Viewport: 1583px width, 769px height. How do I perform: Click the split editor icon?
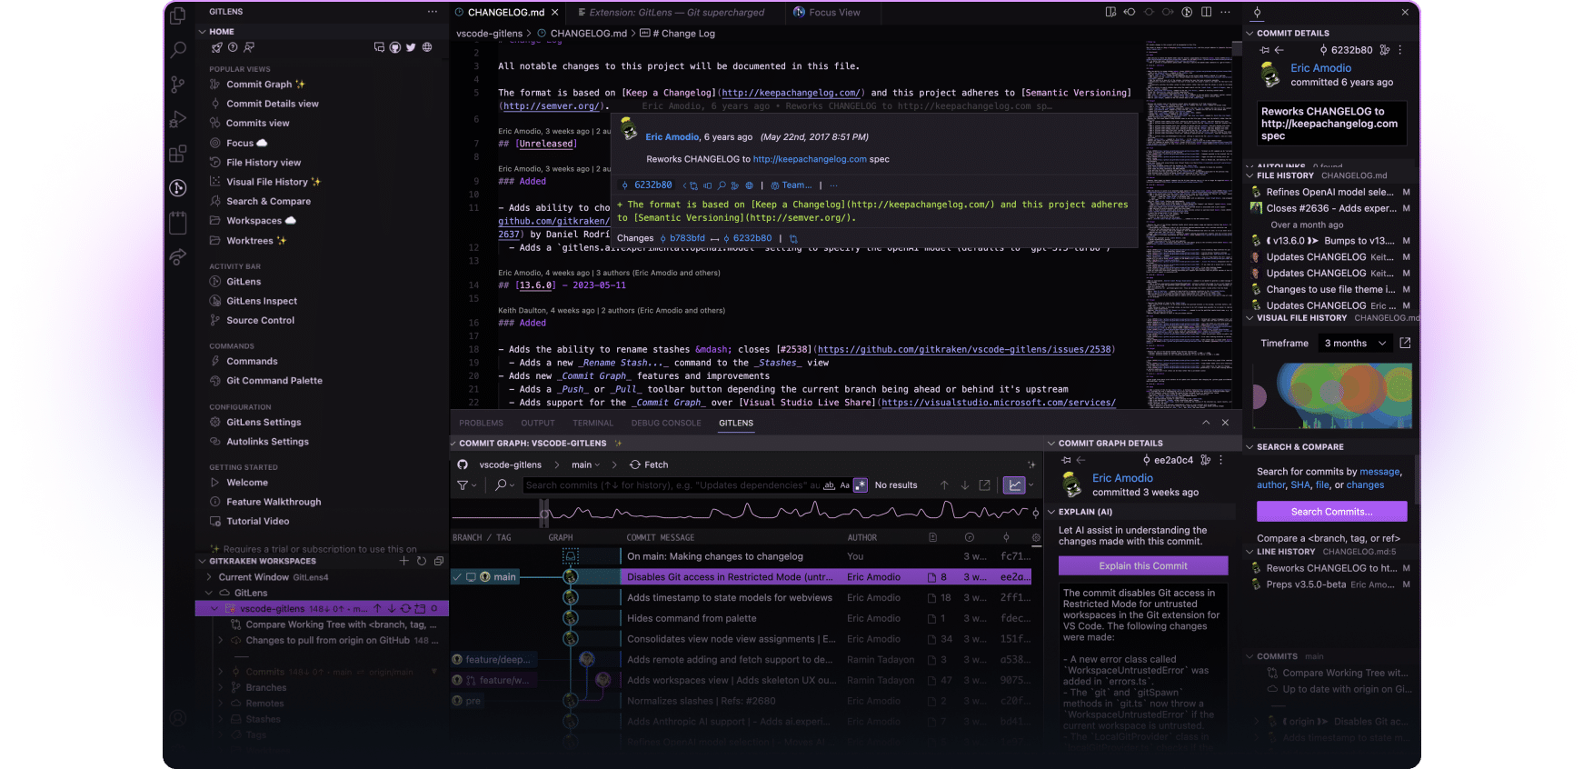[x=1206, y=12]
